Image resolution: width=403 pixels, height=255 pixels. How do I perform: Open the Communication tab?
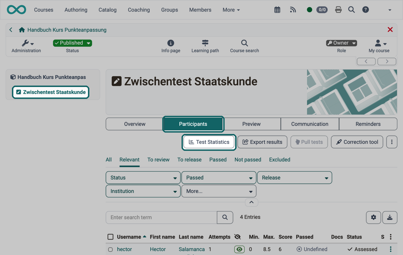[x=310, y=124]
